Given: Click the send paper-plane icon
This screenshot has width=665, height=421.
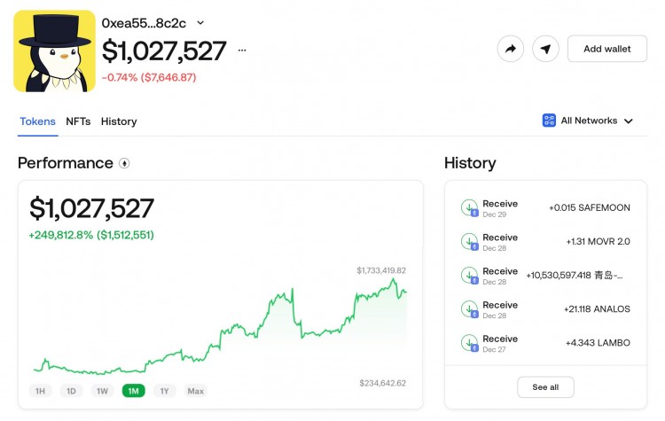Looking at the screenshot, I should [x=545, y=49].
